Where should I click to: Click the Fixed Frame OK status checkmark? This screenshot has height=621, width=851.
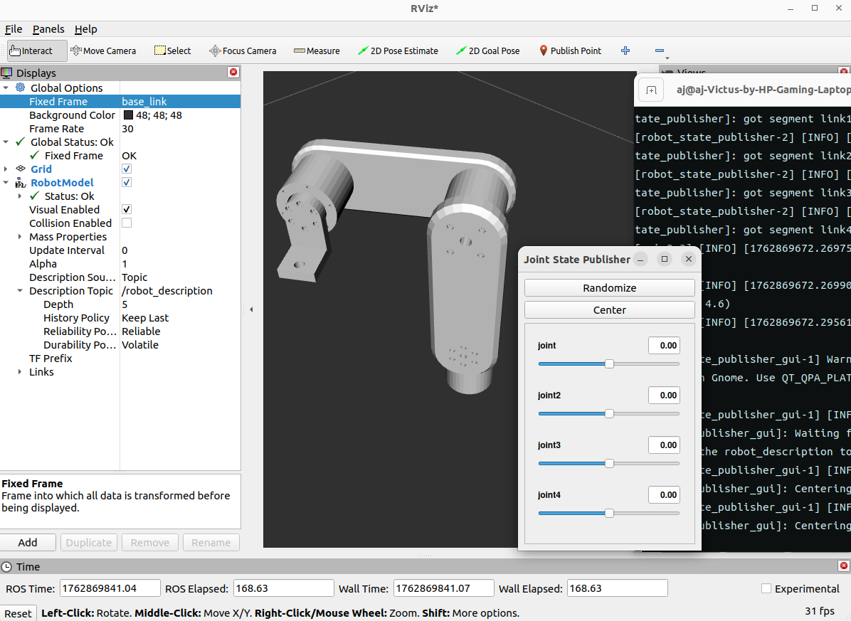pyautogui.click(x=35, y=155)
